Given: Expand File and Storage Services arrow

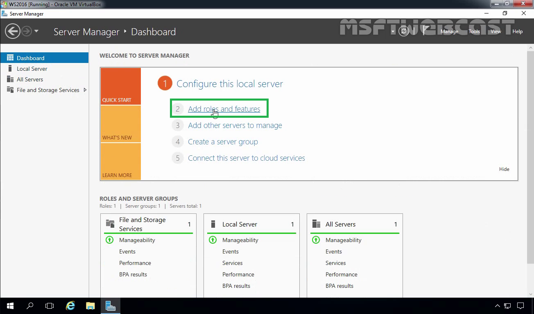Looking at the screenshot, I should click(85, 90).
